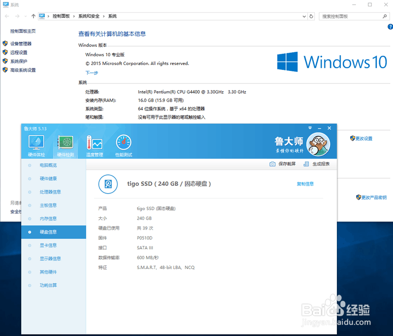393x336 pixels.
Task: Click 控制面板主页 in the System window
Action: click(x=23, y=31)
